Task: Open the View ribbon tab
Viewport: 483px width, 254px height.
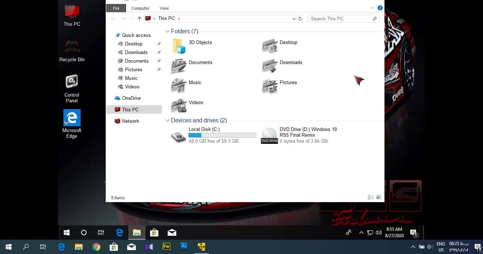Action: coord(164,8)
